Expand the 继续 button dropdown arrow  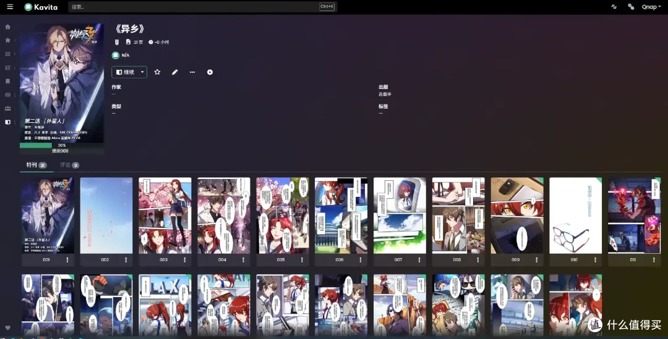[x=142, y=72]
